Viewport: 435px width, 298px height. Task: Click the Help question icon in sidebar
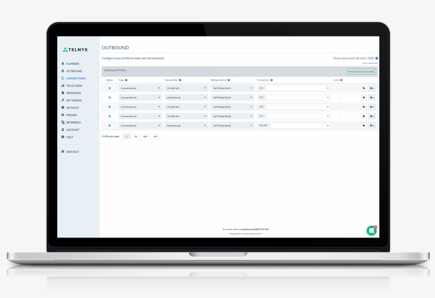click(x=63, y=137)
